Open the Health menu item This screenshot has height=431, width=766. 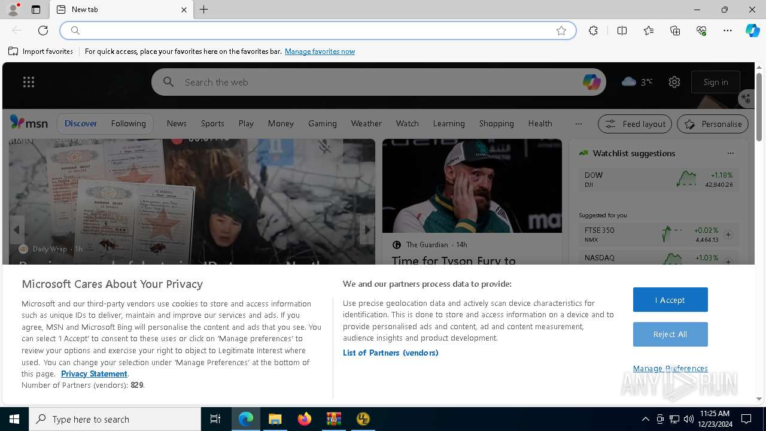click(x=540, y=123)
